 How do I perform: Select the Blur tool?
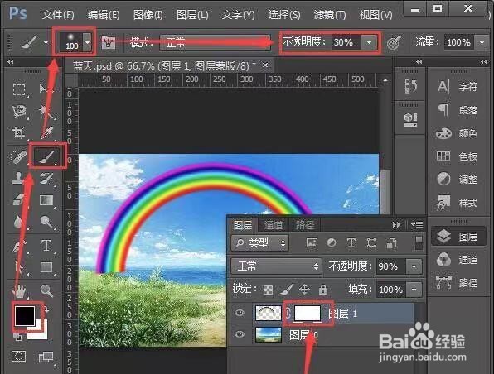tap(18, 222)
